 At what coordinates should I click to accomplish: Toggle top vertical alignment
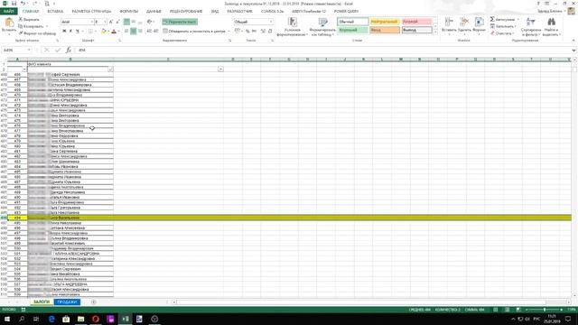click(126, 22)
